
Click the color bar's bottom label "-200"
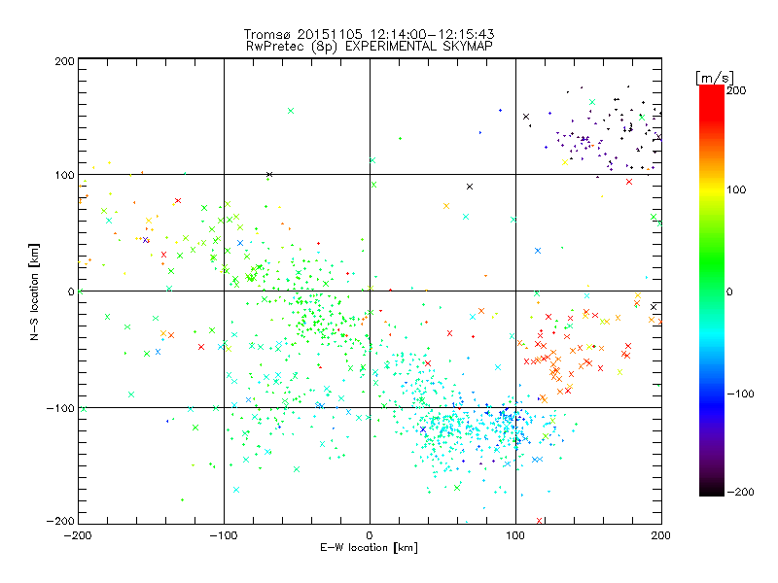(x=740, y=492)
